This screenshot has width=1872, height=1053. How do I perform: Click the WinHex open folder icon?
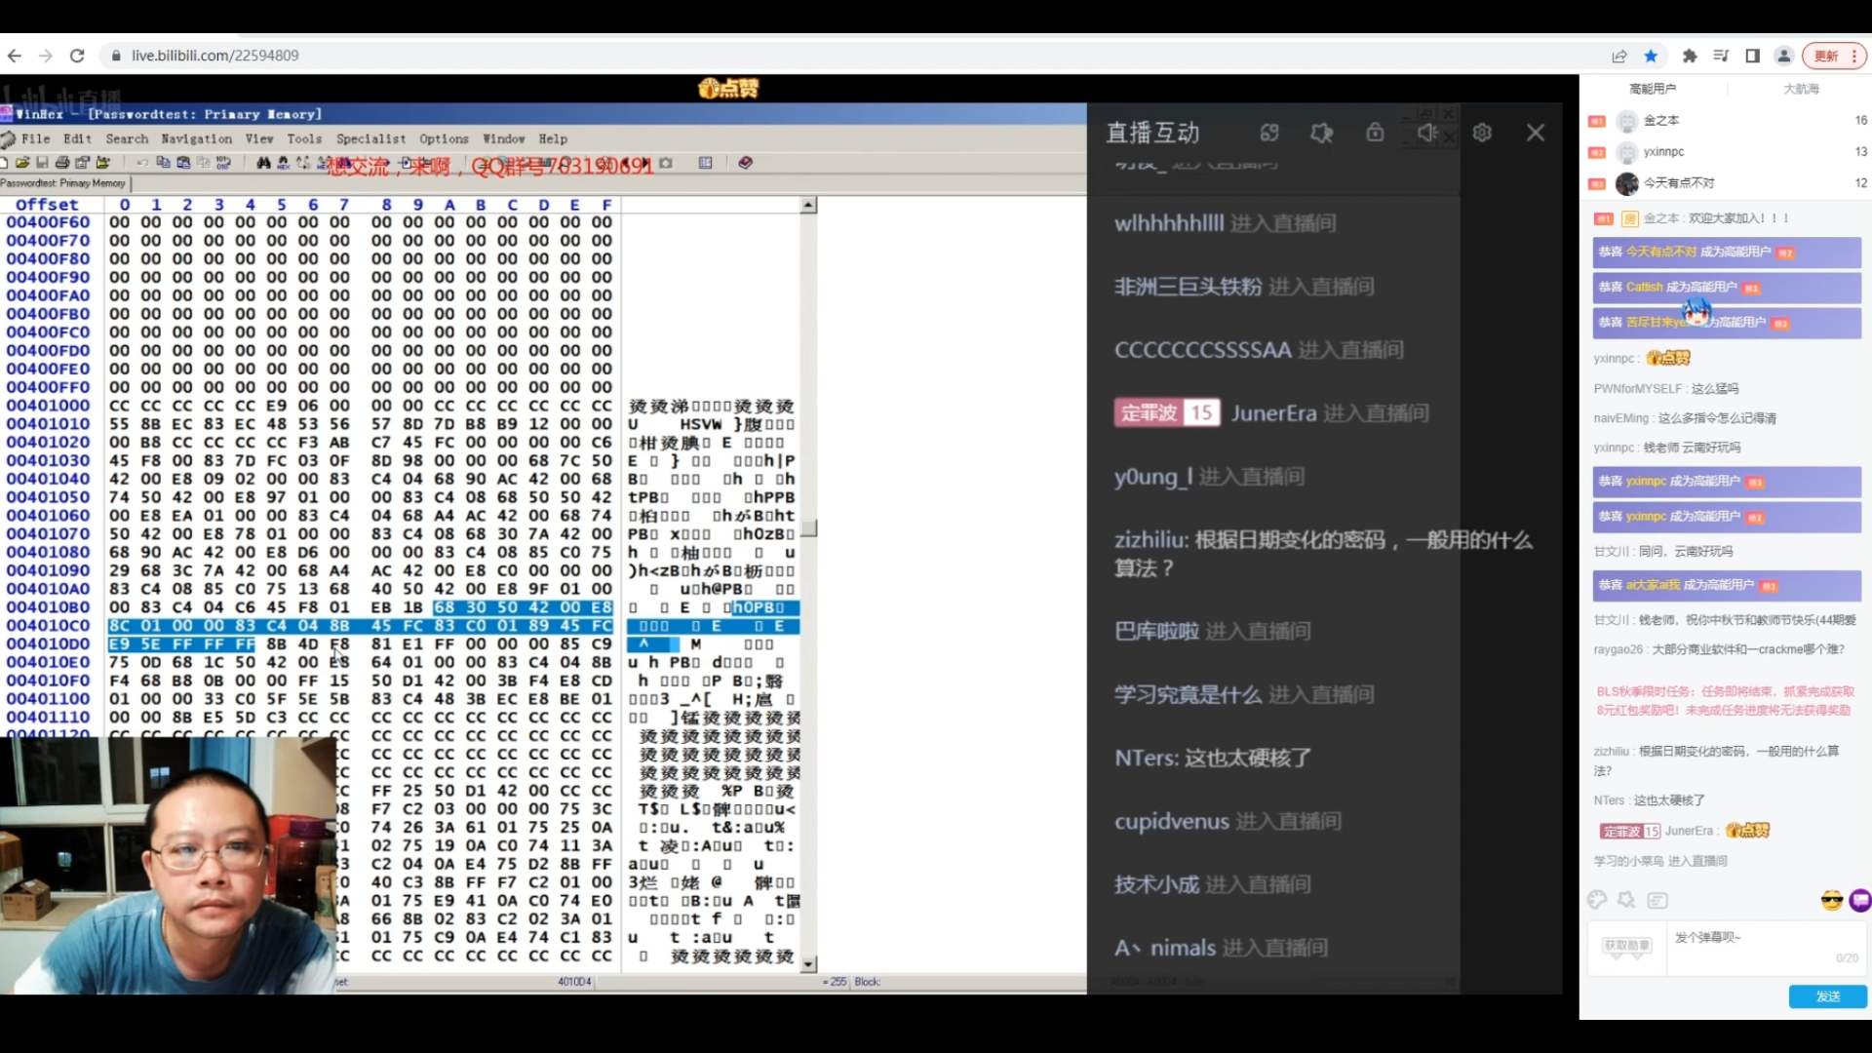[x=22, y=163]
